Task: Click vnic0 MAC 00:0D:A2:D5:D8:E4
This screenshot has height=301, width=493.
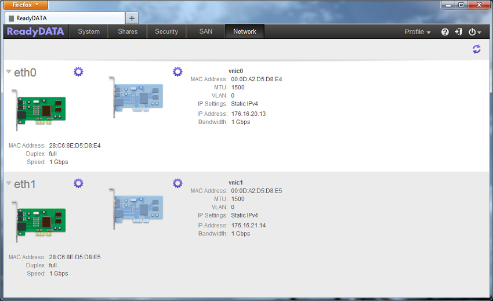Action: (256, 79)
